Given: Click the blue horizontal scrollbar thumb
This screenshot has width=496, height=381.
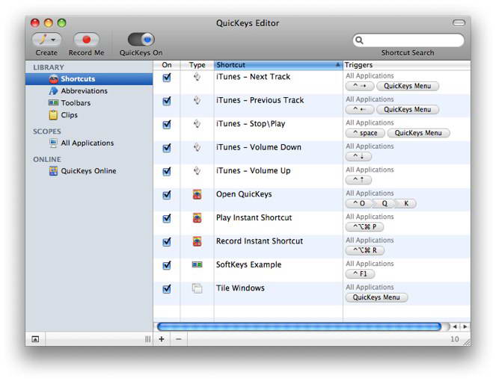Looking at the screenshot, I should pyautogui.click(x=299, y=326).
